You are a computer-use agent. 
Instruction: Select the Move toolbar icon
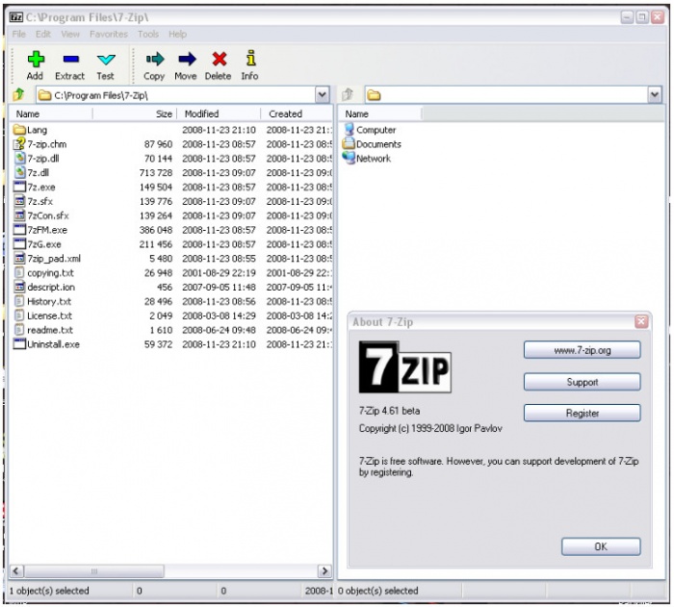click(x=187, y=60)
